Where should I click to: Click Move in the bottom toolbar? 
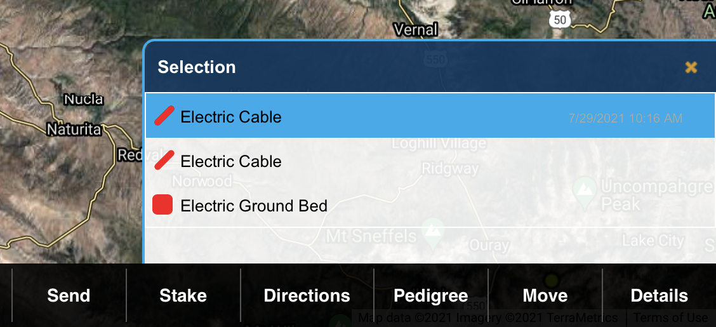(x=545, y=296)
